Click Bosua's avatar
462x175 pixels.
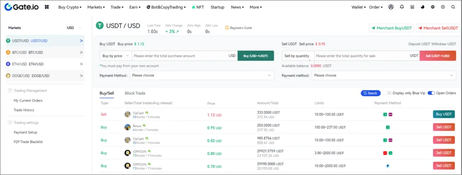point(128,127)
